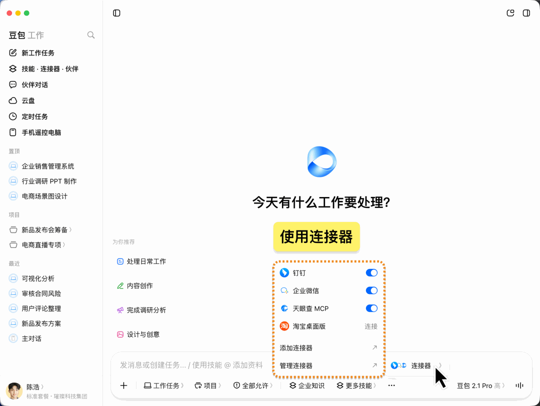Viewport: 540px width, 406px height.
Task: Click 陈浩 profile avatar
Action: pos(14,391)
